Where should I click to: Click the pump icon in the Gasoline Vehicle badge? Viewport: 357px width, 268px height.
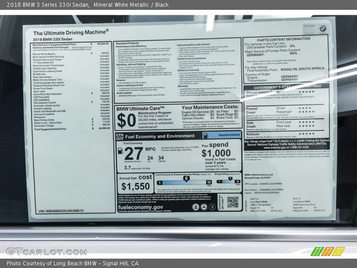[205, 135]
